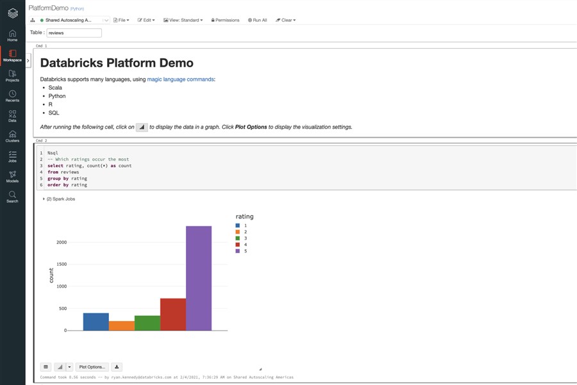Switch the result to table view
This screenshot has width=577, height=385.
click(46, 367)
